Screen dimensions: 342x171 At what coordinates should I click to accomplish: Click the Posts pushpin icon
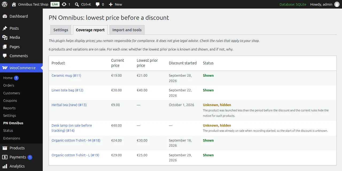tap(5, 28)
